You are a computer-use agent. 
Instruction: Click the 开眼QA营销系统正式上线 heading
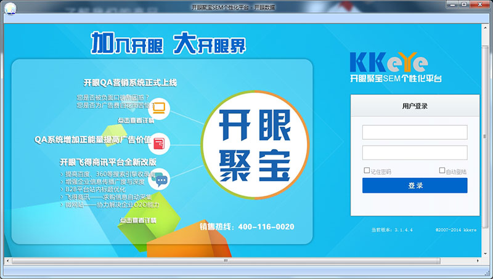[x=130, y=83]
